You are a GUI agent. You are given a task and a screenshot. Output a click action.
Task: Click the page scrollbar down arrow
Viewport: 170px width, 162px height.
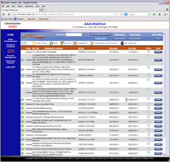point(164,154)
